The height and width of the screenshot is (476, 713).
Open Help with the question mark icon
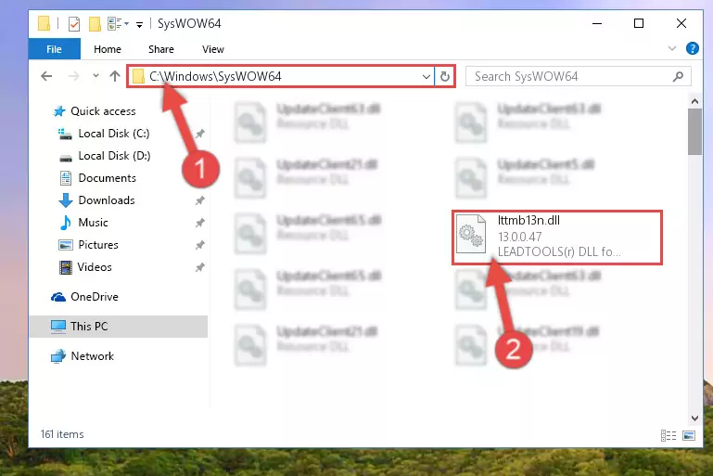click(x=692, y=48)
